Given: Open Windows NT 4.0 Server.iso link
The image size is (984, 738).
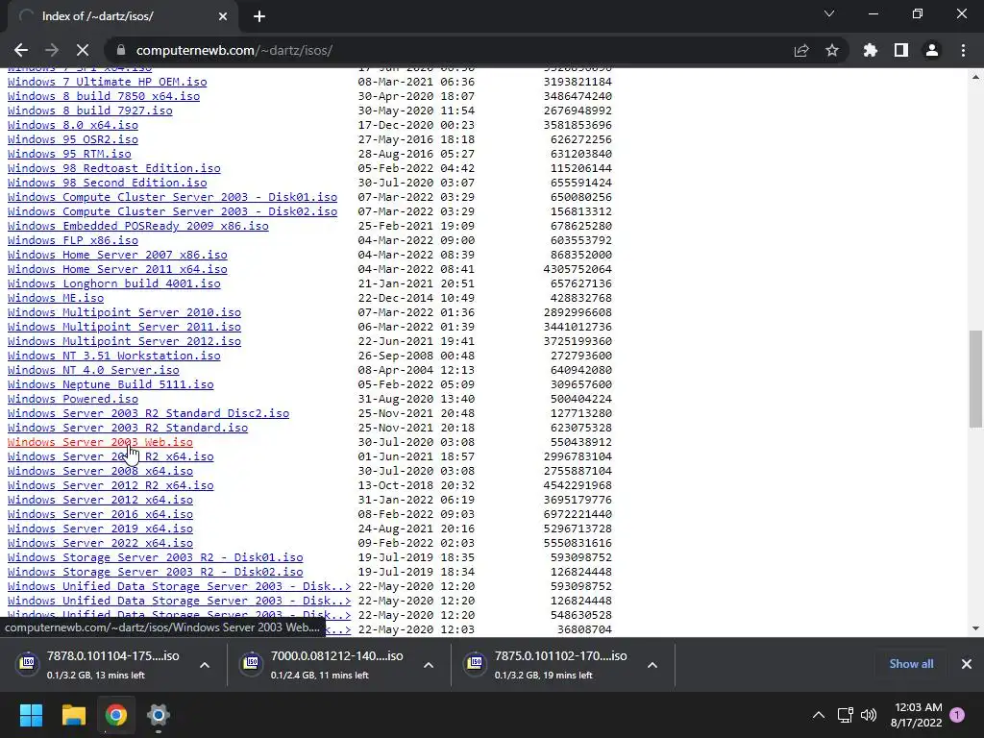Looking at the screenshot, I should pyautogui.click(x=93, y=370).
